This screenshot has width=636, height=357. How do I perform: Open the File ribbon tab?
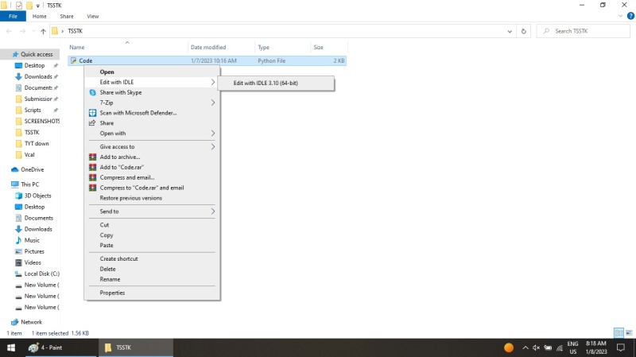pyautogui.click(x=13, y=16)
